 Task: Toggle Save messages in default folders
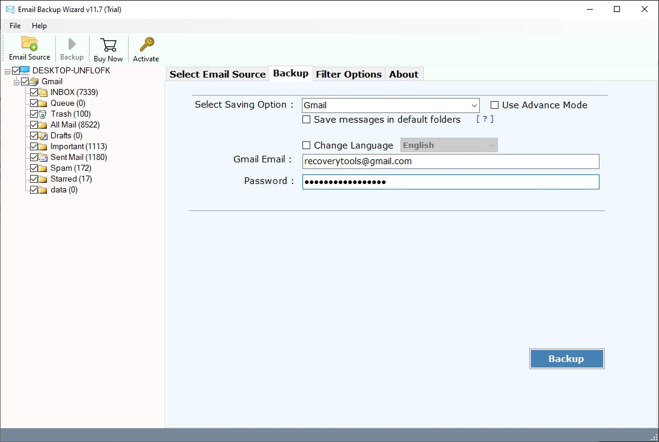point(307,120)
